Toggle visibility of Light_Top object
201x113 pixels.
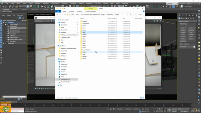(7, 35)
